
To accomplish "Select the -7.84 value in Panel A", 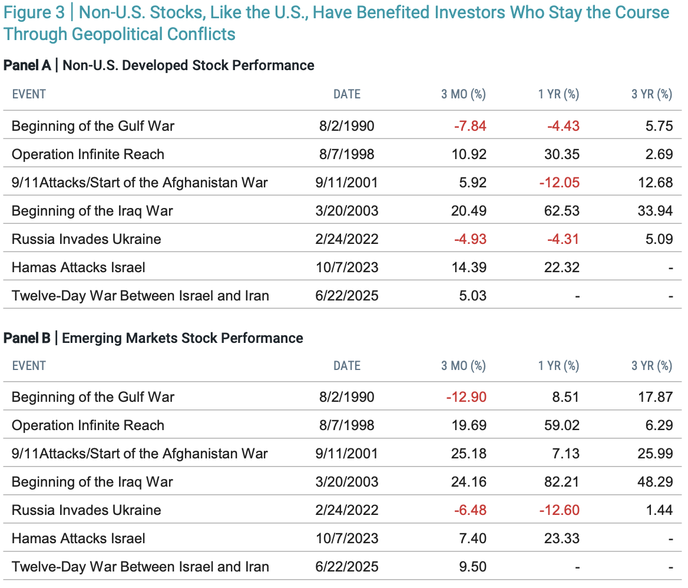I will (469, 126).
